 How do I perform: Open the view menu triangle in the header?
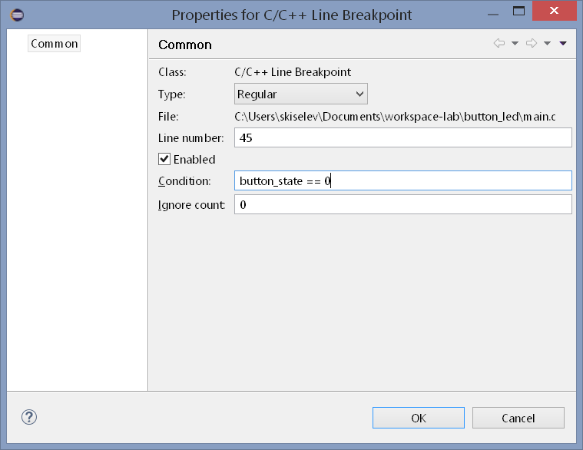pos(563,44)
